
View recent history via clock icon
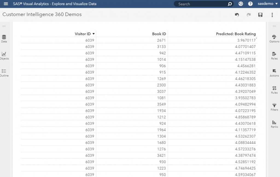pos(240,4)
